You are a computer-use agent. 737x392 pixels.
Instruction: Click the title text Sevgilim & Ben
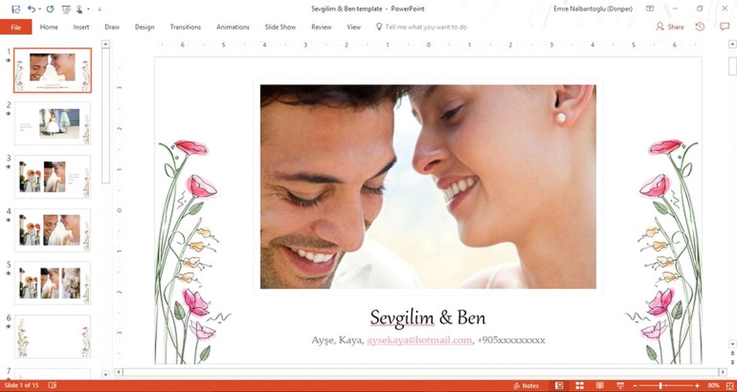(x=428, y=318)
